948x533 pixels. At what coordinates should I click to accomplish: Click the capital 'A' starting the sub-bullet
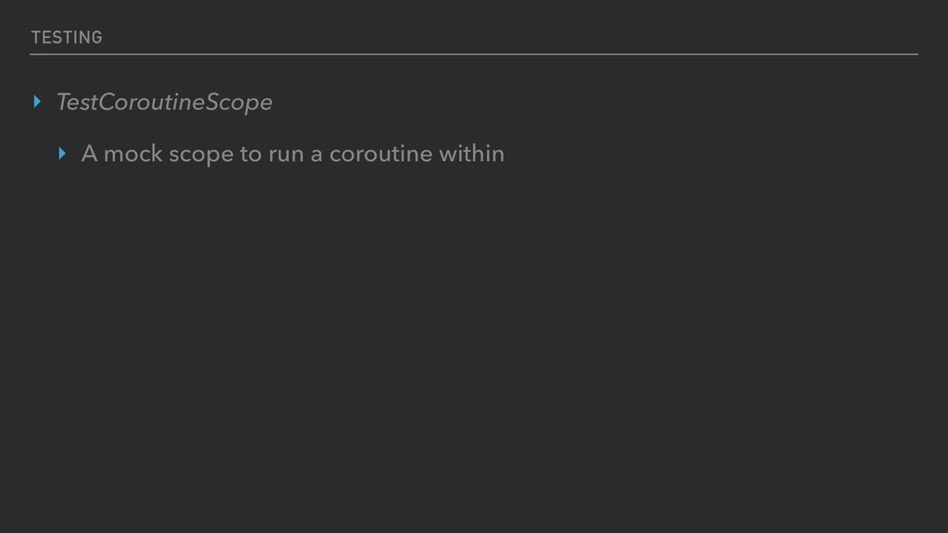(x=89, y=154)
